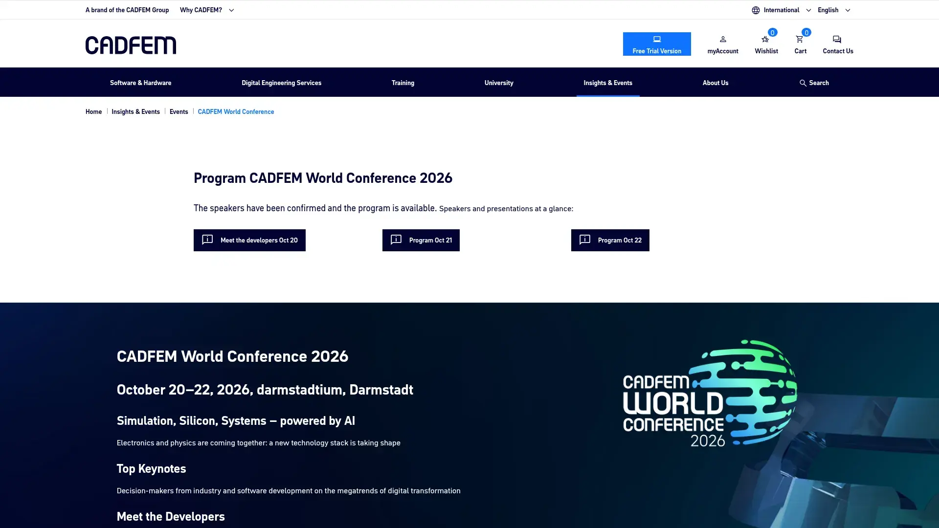Click info icon on Program Oct 22 button
The image size is (939, 528).
tap(585, 240)
